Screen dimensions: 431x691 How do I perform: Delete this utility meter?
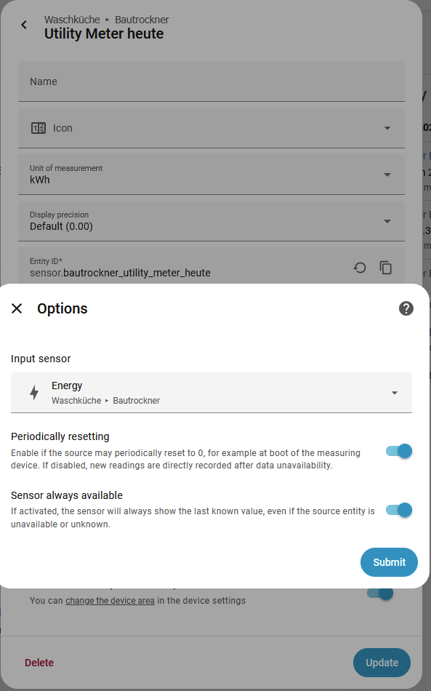39,663
